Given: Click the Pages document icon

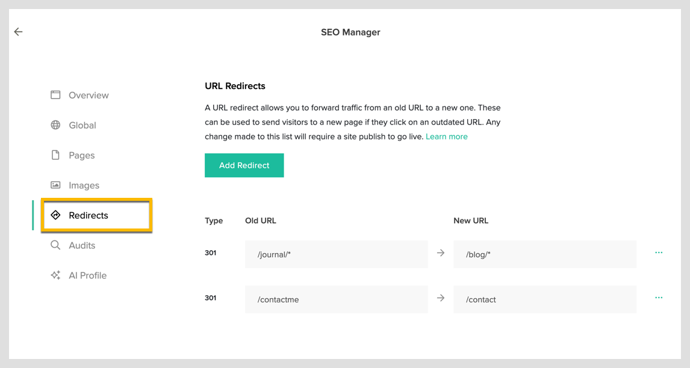Looking at the screenshot, I should tap(55, 155).
